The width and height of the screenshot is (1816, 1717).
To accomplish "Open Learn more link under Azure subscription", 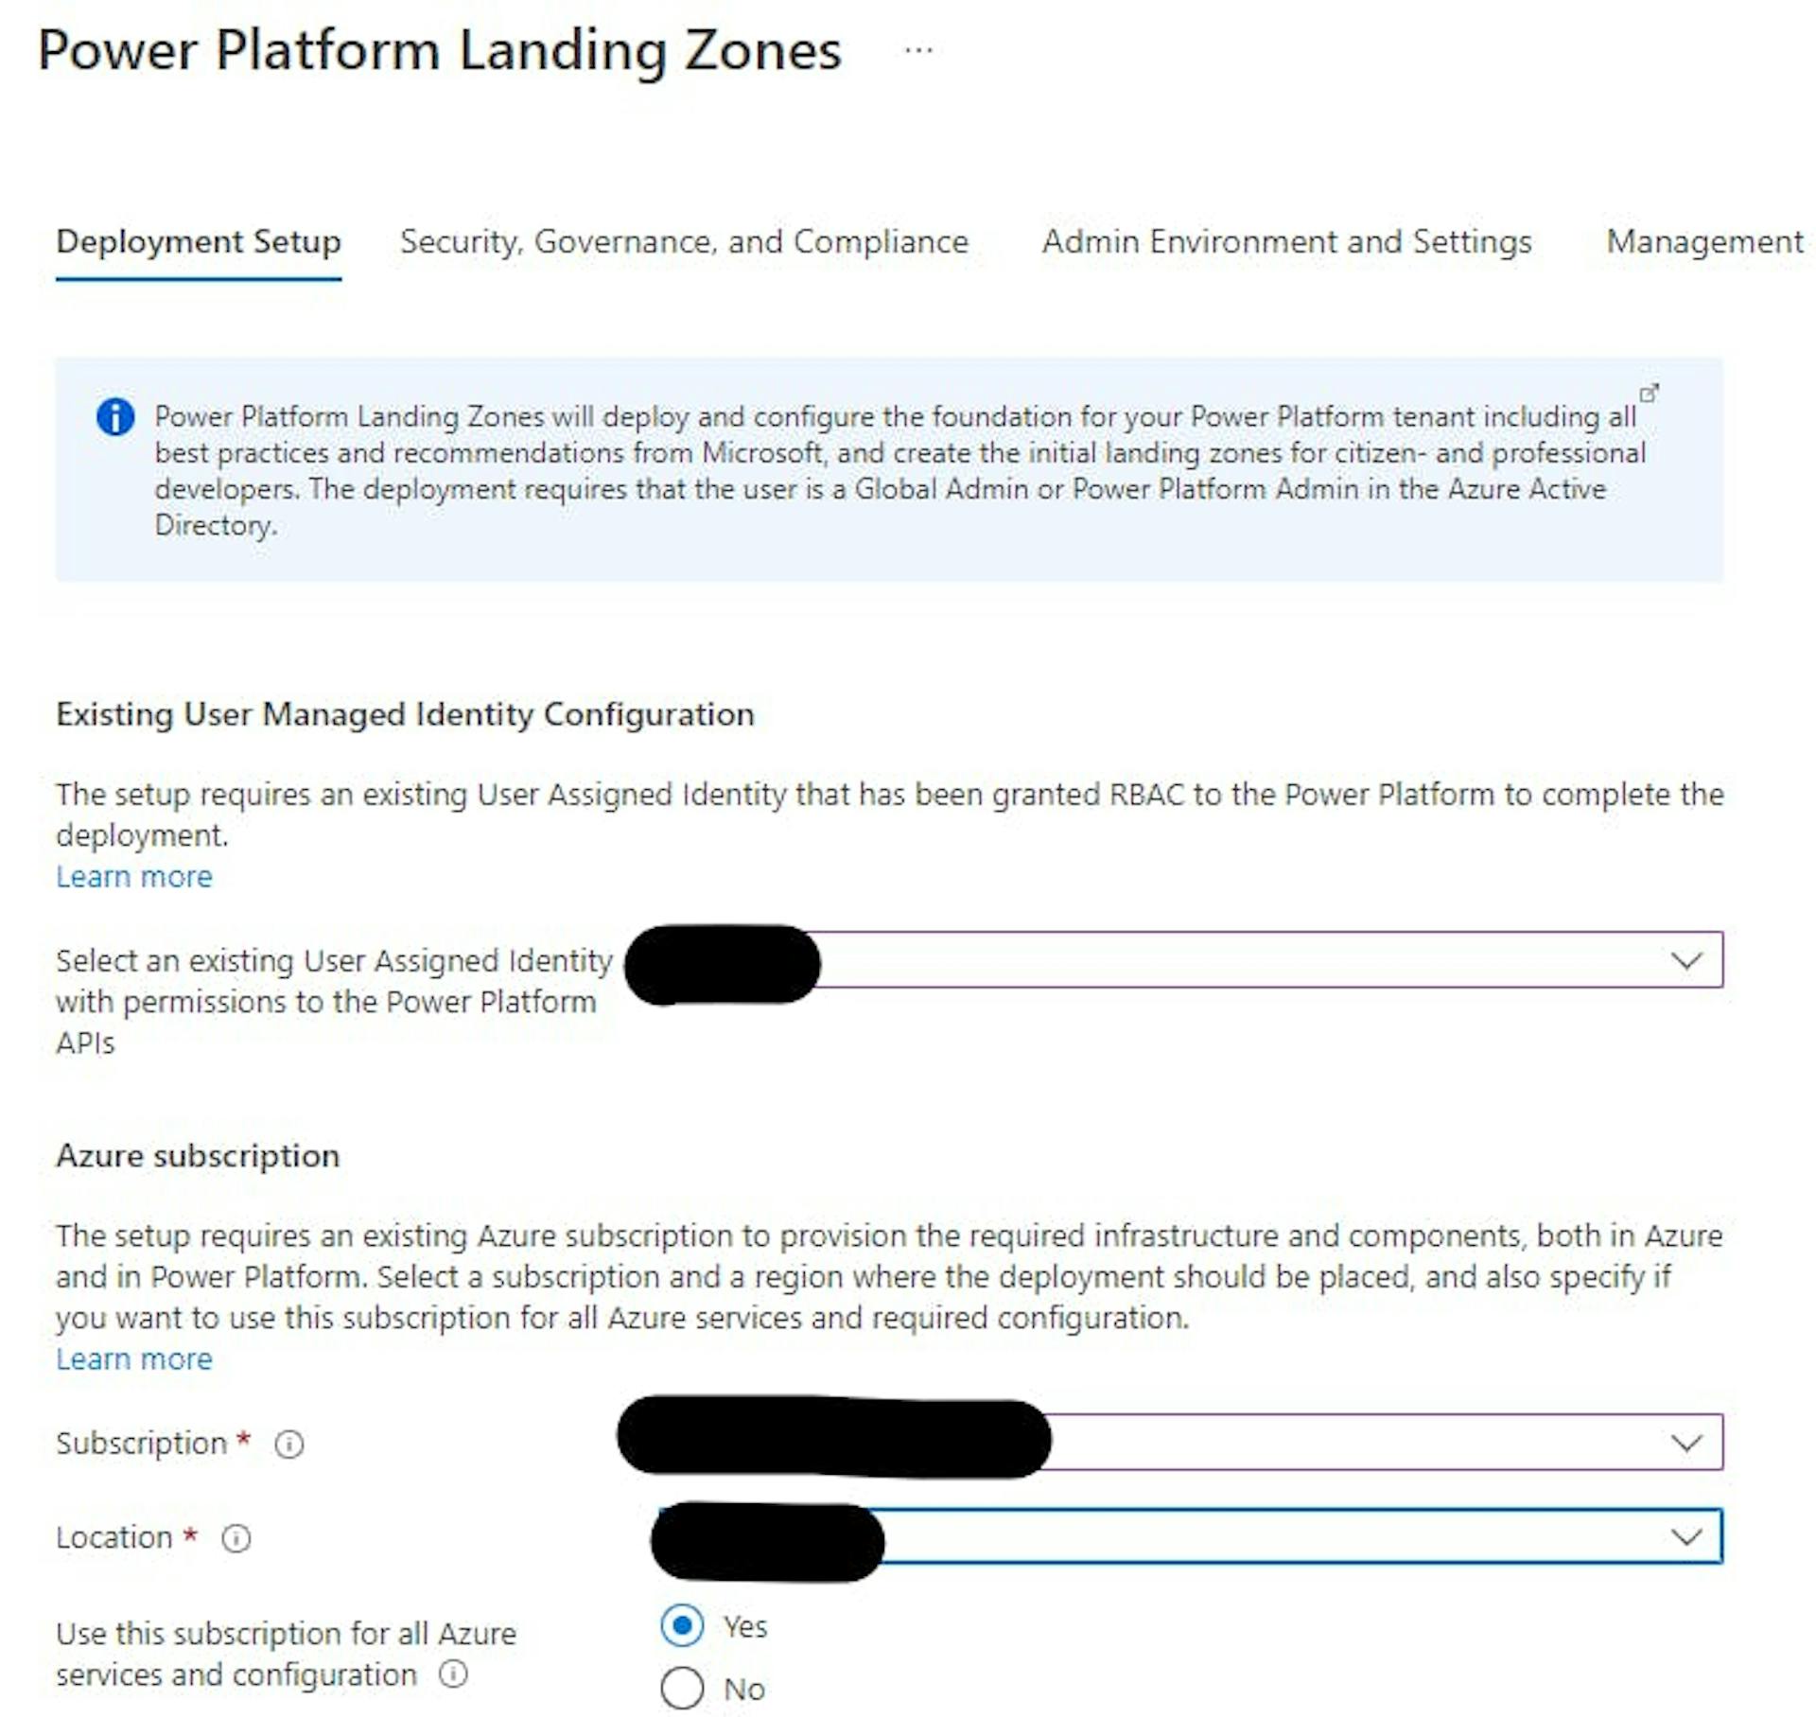I will 134,1359.
